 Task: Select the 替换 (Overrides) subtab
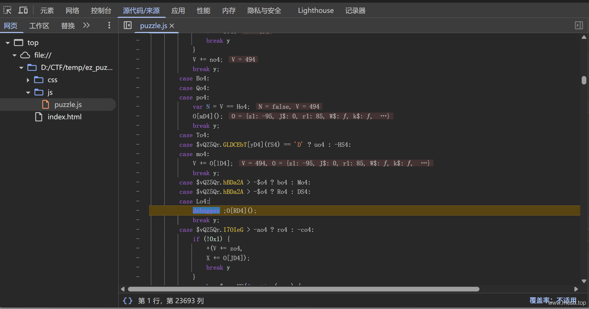68,26
